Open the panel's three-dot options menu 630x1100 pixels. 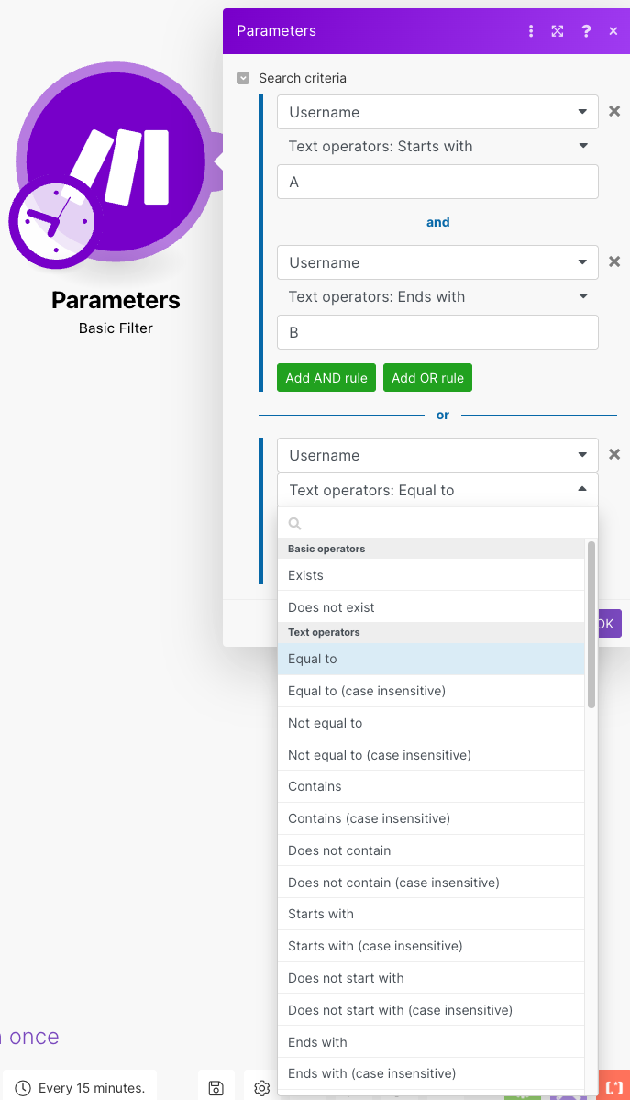click(x=531, y=31)
